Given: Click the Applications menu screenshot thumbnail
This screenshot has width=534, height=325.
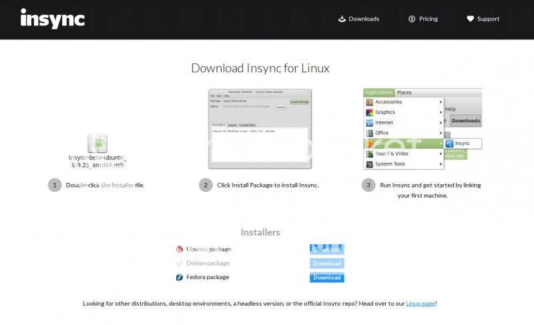Looking at the screenshot, I should (x=423, y=128).
